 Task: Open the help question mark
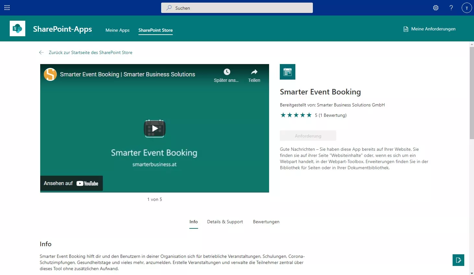point(451,7)
